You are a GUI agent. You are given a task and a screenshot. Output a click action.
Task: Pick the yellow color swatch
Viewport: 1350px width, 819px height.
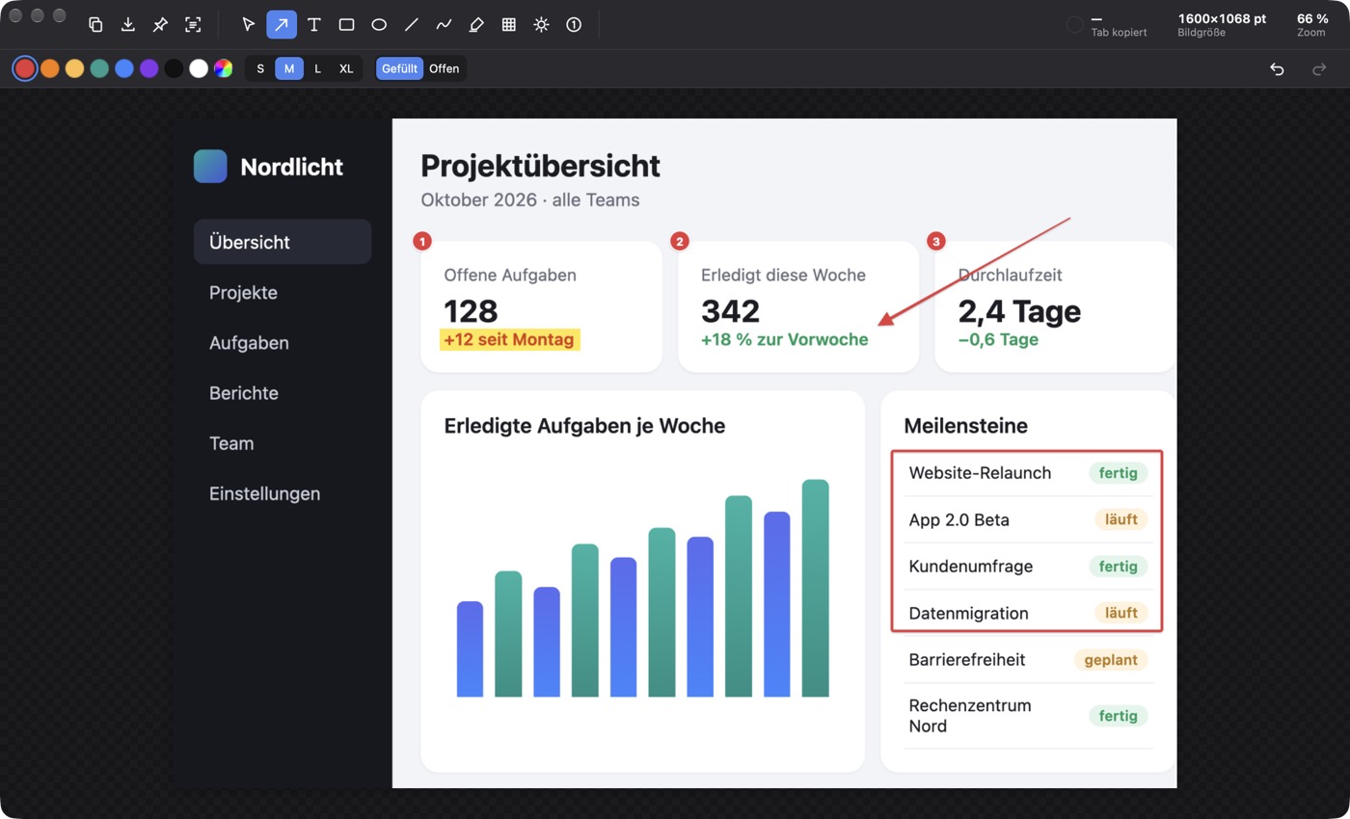pyautogui.click(x=74, y=68)
